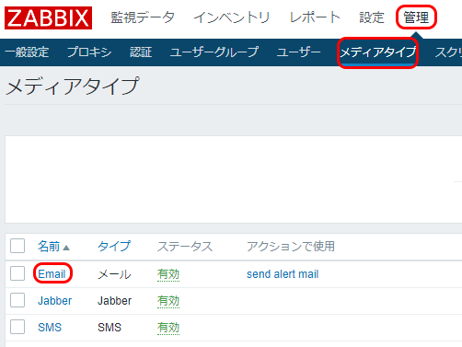Go to the メディアタイプ submenu
The height and width of the screenshot is (347, 462).
[x=377, y=52]
